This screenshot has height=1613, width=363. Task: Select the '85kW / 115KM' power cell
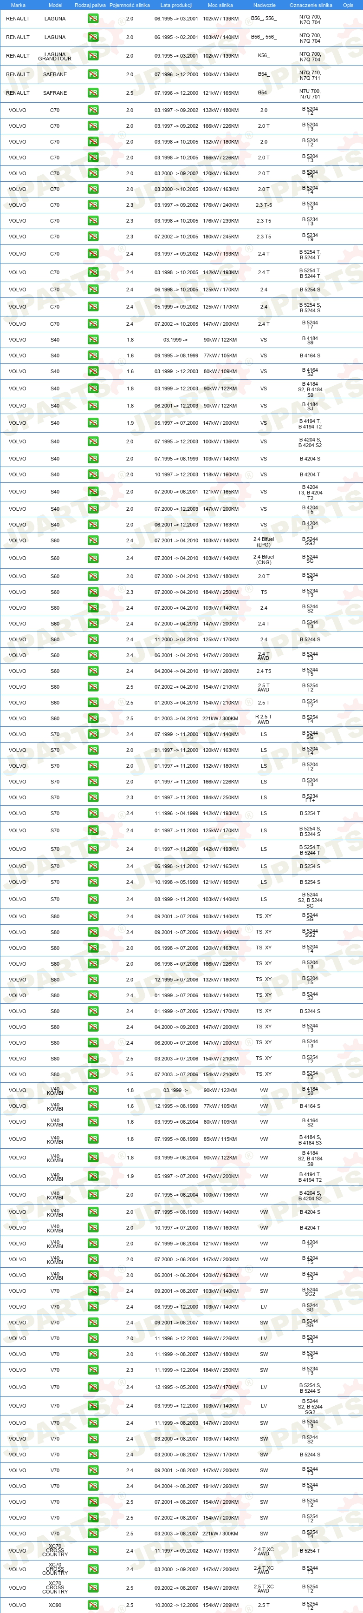(220, 1139)
